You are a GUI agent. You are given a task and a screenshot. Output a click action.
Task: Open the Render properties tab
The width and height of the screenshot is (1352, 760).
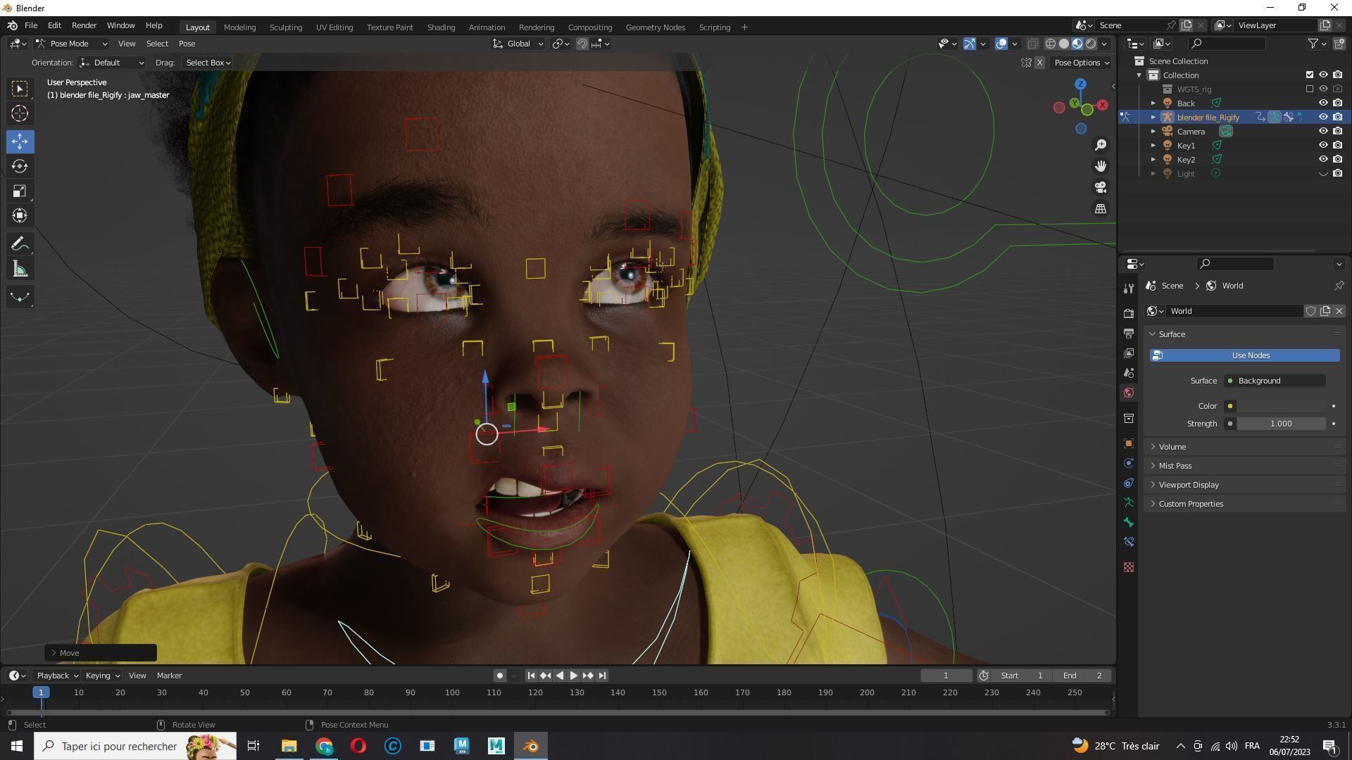[1129, 313]
